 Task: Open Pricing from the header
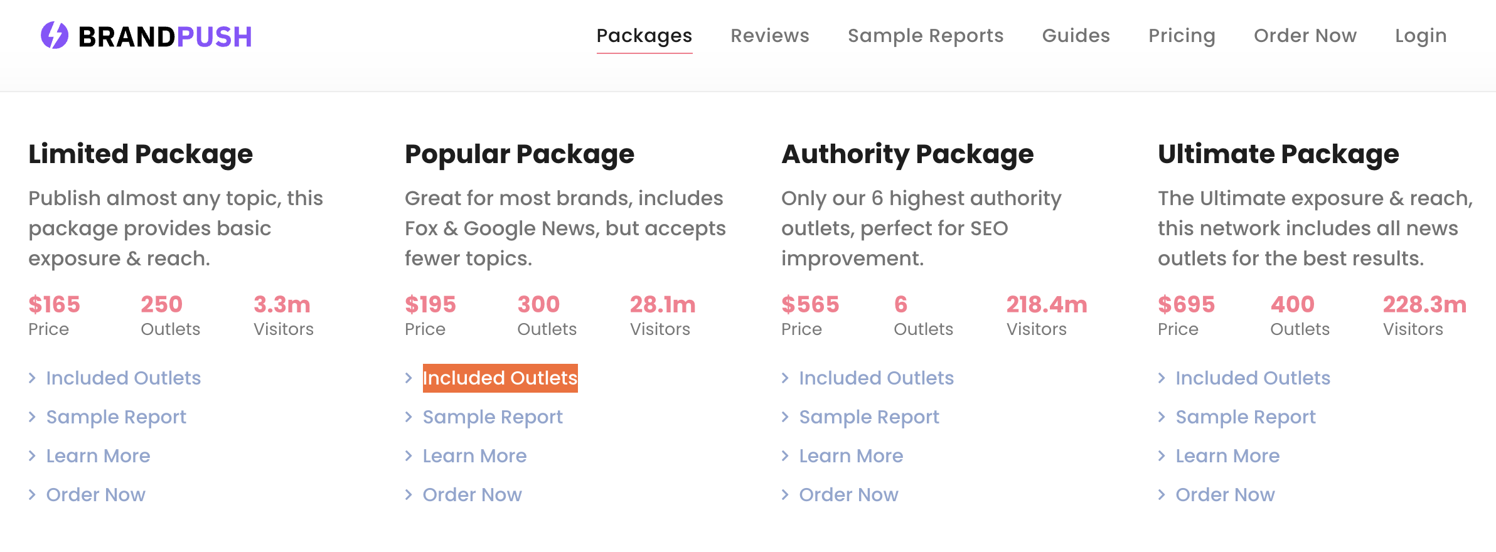[x=1182, y=36]
